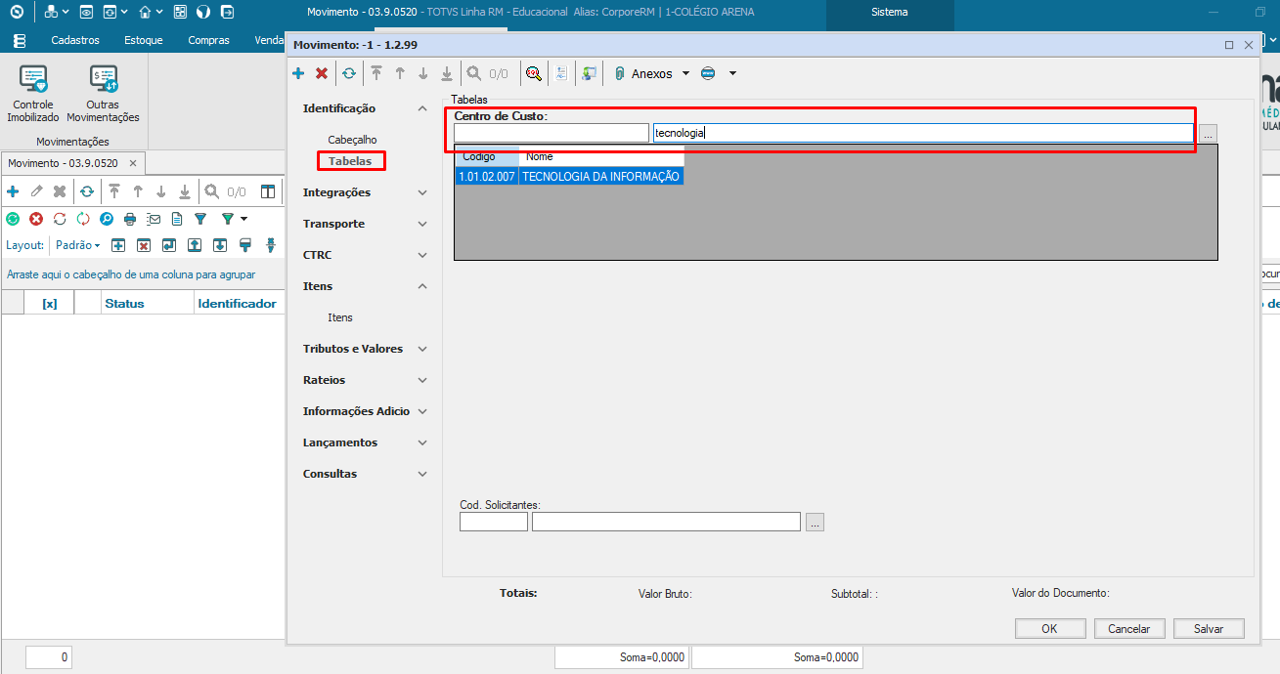The height and width of the screenshot is (674, 1280).
Task: Open the Padrão layout dropdown
Action: (78, 245)
